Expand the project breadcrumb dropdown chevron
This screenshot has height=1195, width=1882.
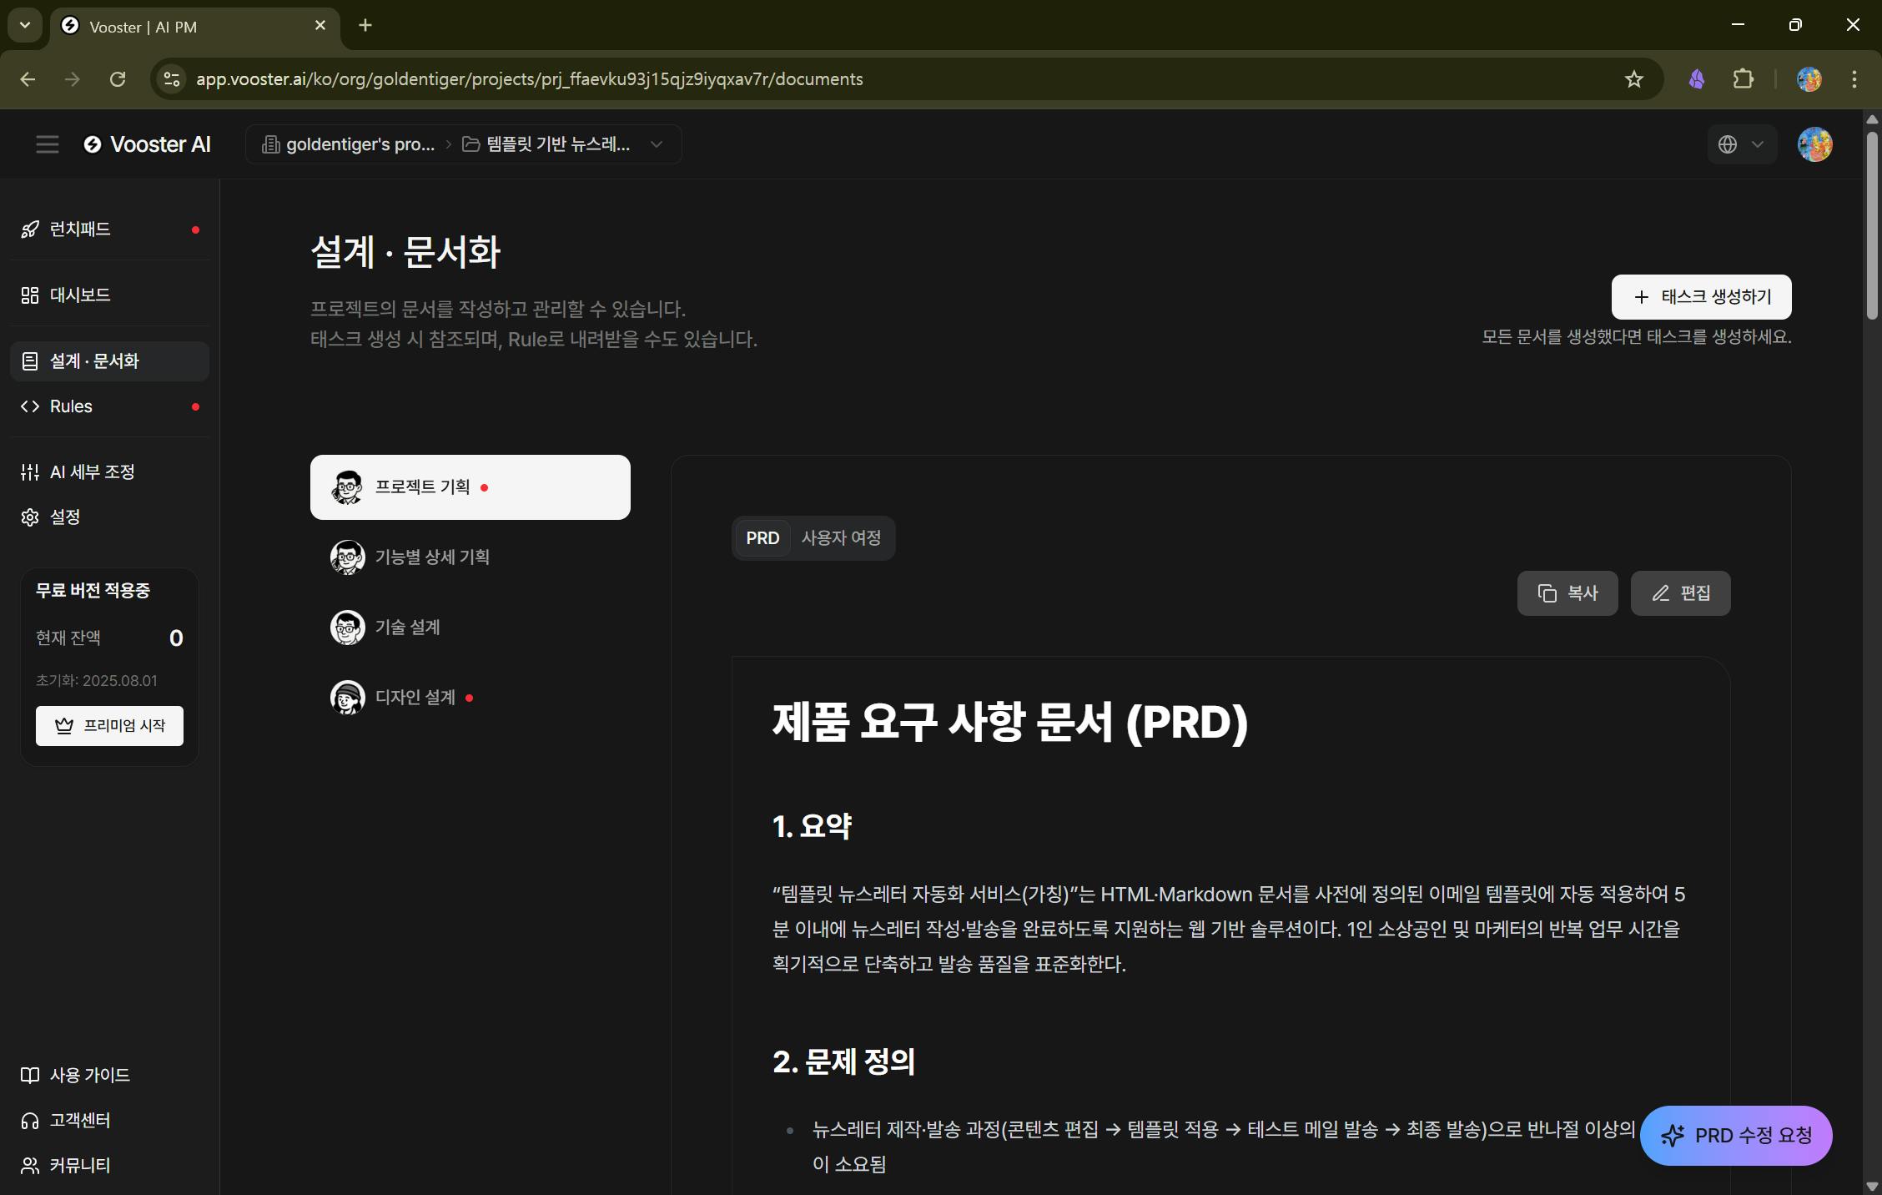coord(657,144)
